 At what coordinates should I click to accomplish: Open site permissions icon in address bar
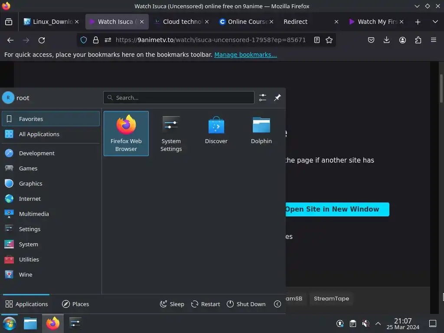pyautogui.click(x=108, y=40)
